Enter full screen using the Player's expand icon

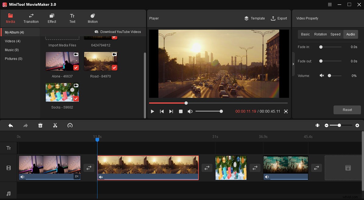coord(286,111)
